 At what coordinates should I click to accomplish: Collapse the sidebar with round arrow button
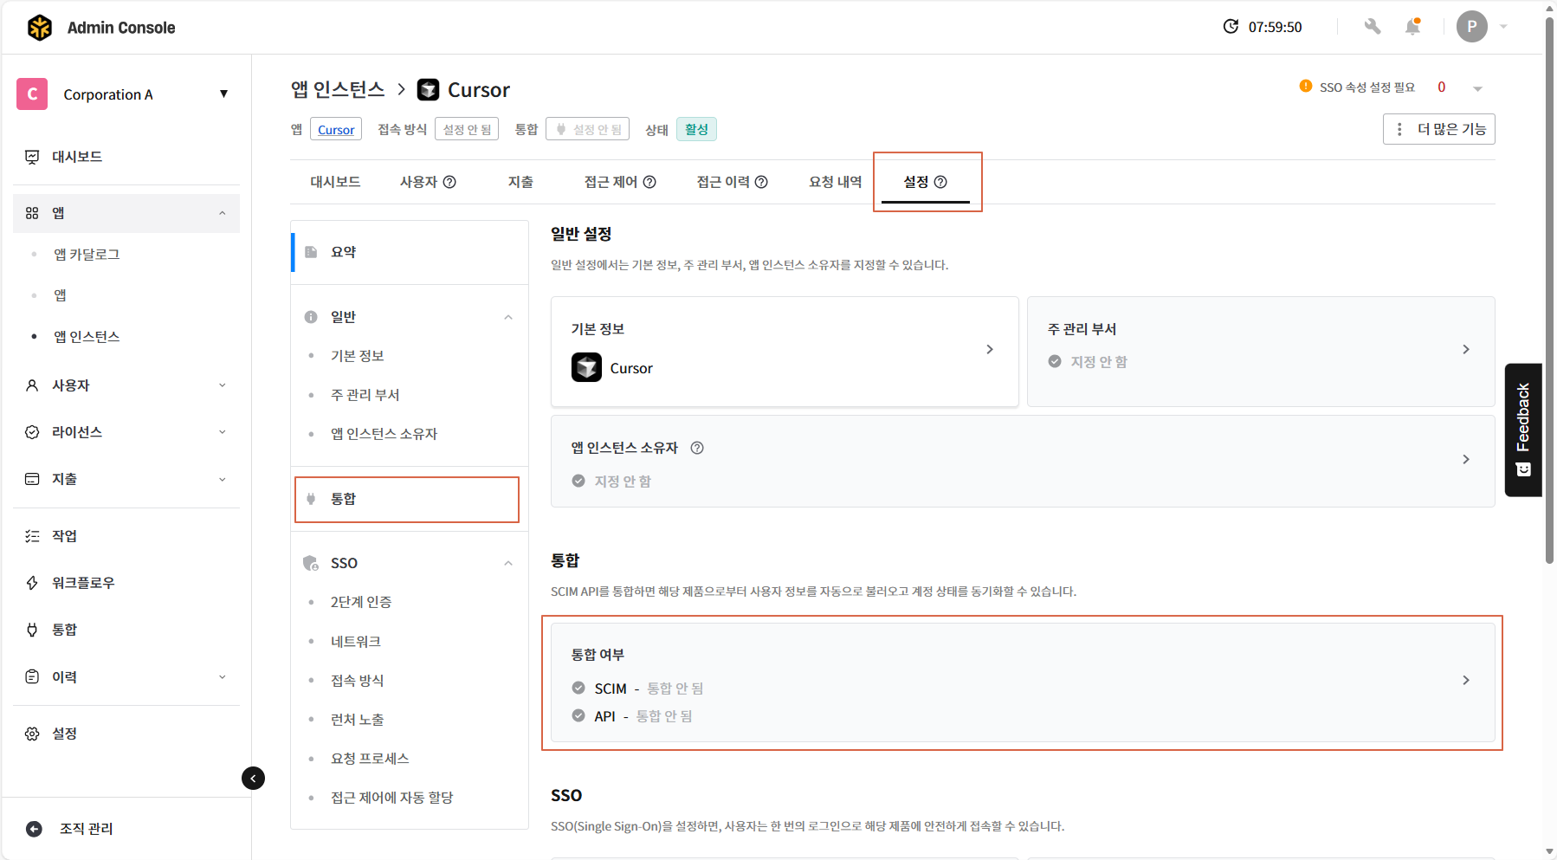[x=253, y=779]
